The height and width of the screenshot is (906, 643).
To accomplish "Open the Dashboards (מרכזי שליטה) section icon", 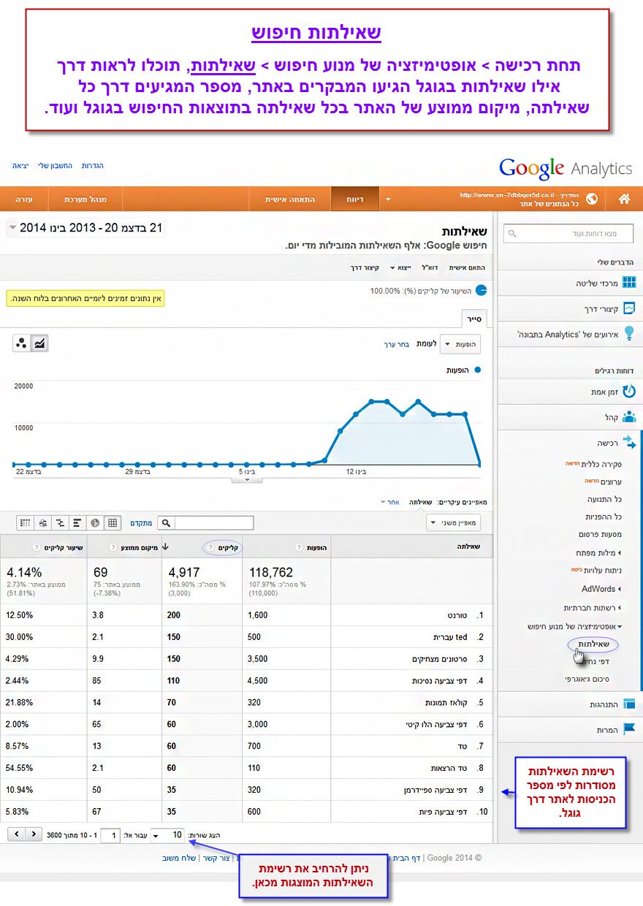I will 628,282.
